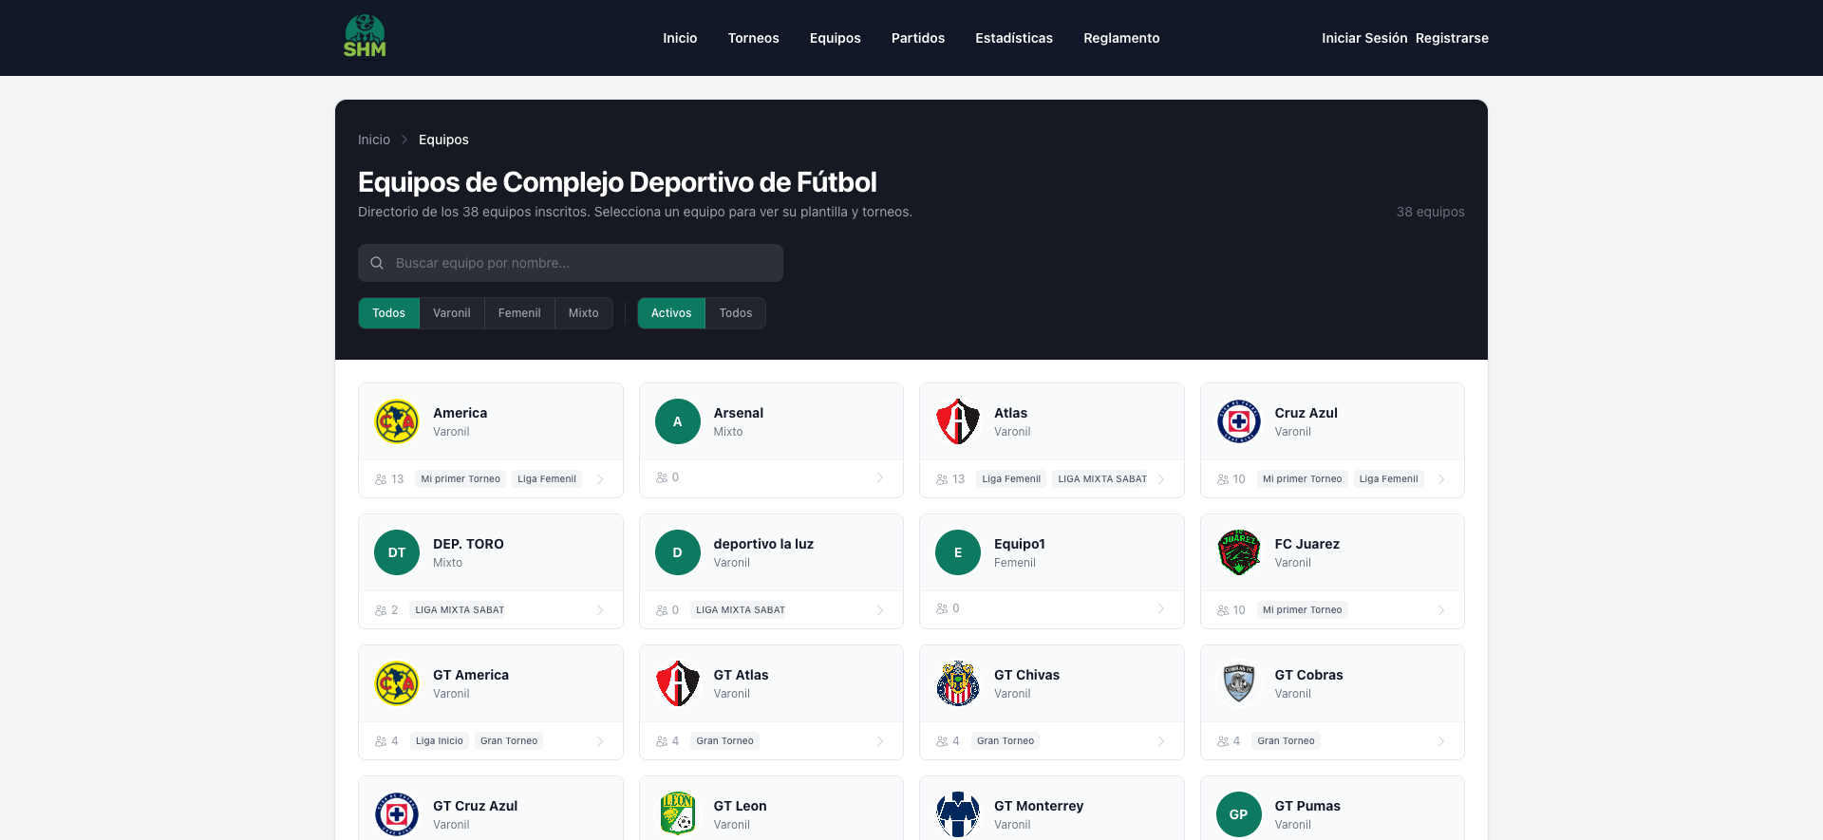1823x840 pixels.
Task: Filter teams by Femenil
Action: pos(519,313)
